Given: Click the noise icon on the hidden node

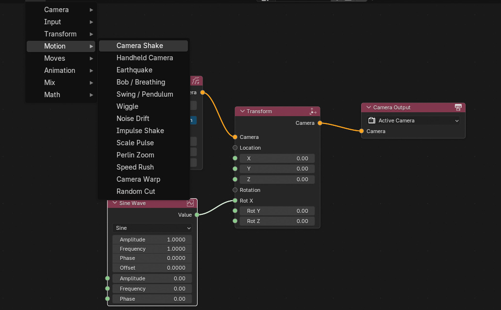Looking at the screenshot, I should (196, 81).
